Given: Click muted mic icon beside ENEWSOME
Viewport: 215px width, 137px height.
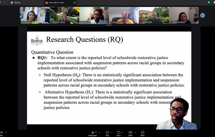Looking at the screenshot, I should 141,22.
